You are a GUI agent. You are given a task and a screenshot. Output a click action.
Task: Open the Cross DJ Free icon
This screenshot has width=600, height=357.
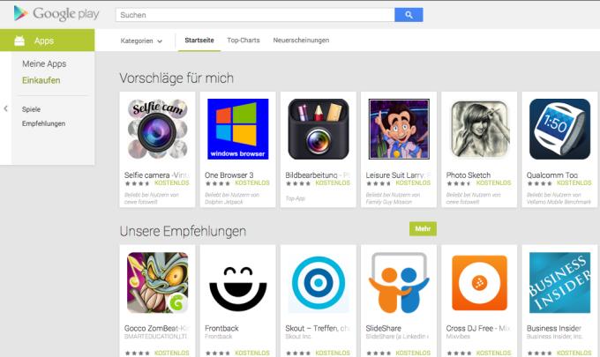(x=479, y=283)
